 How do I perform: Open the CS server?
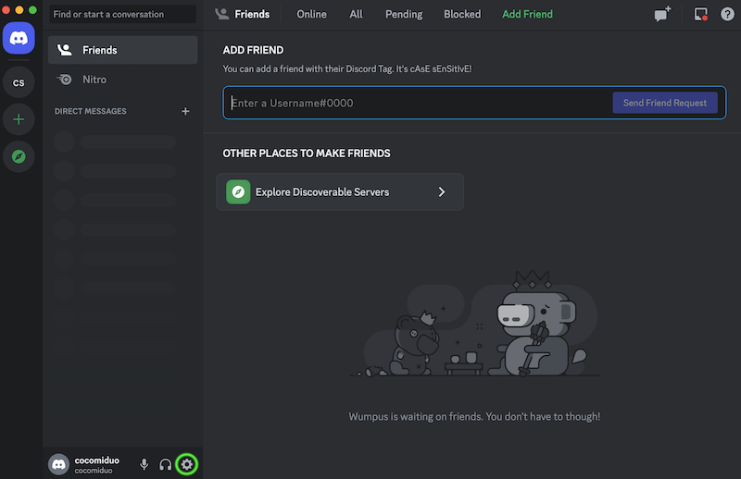(x=19, y=83)
